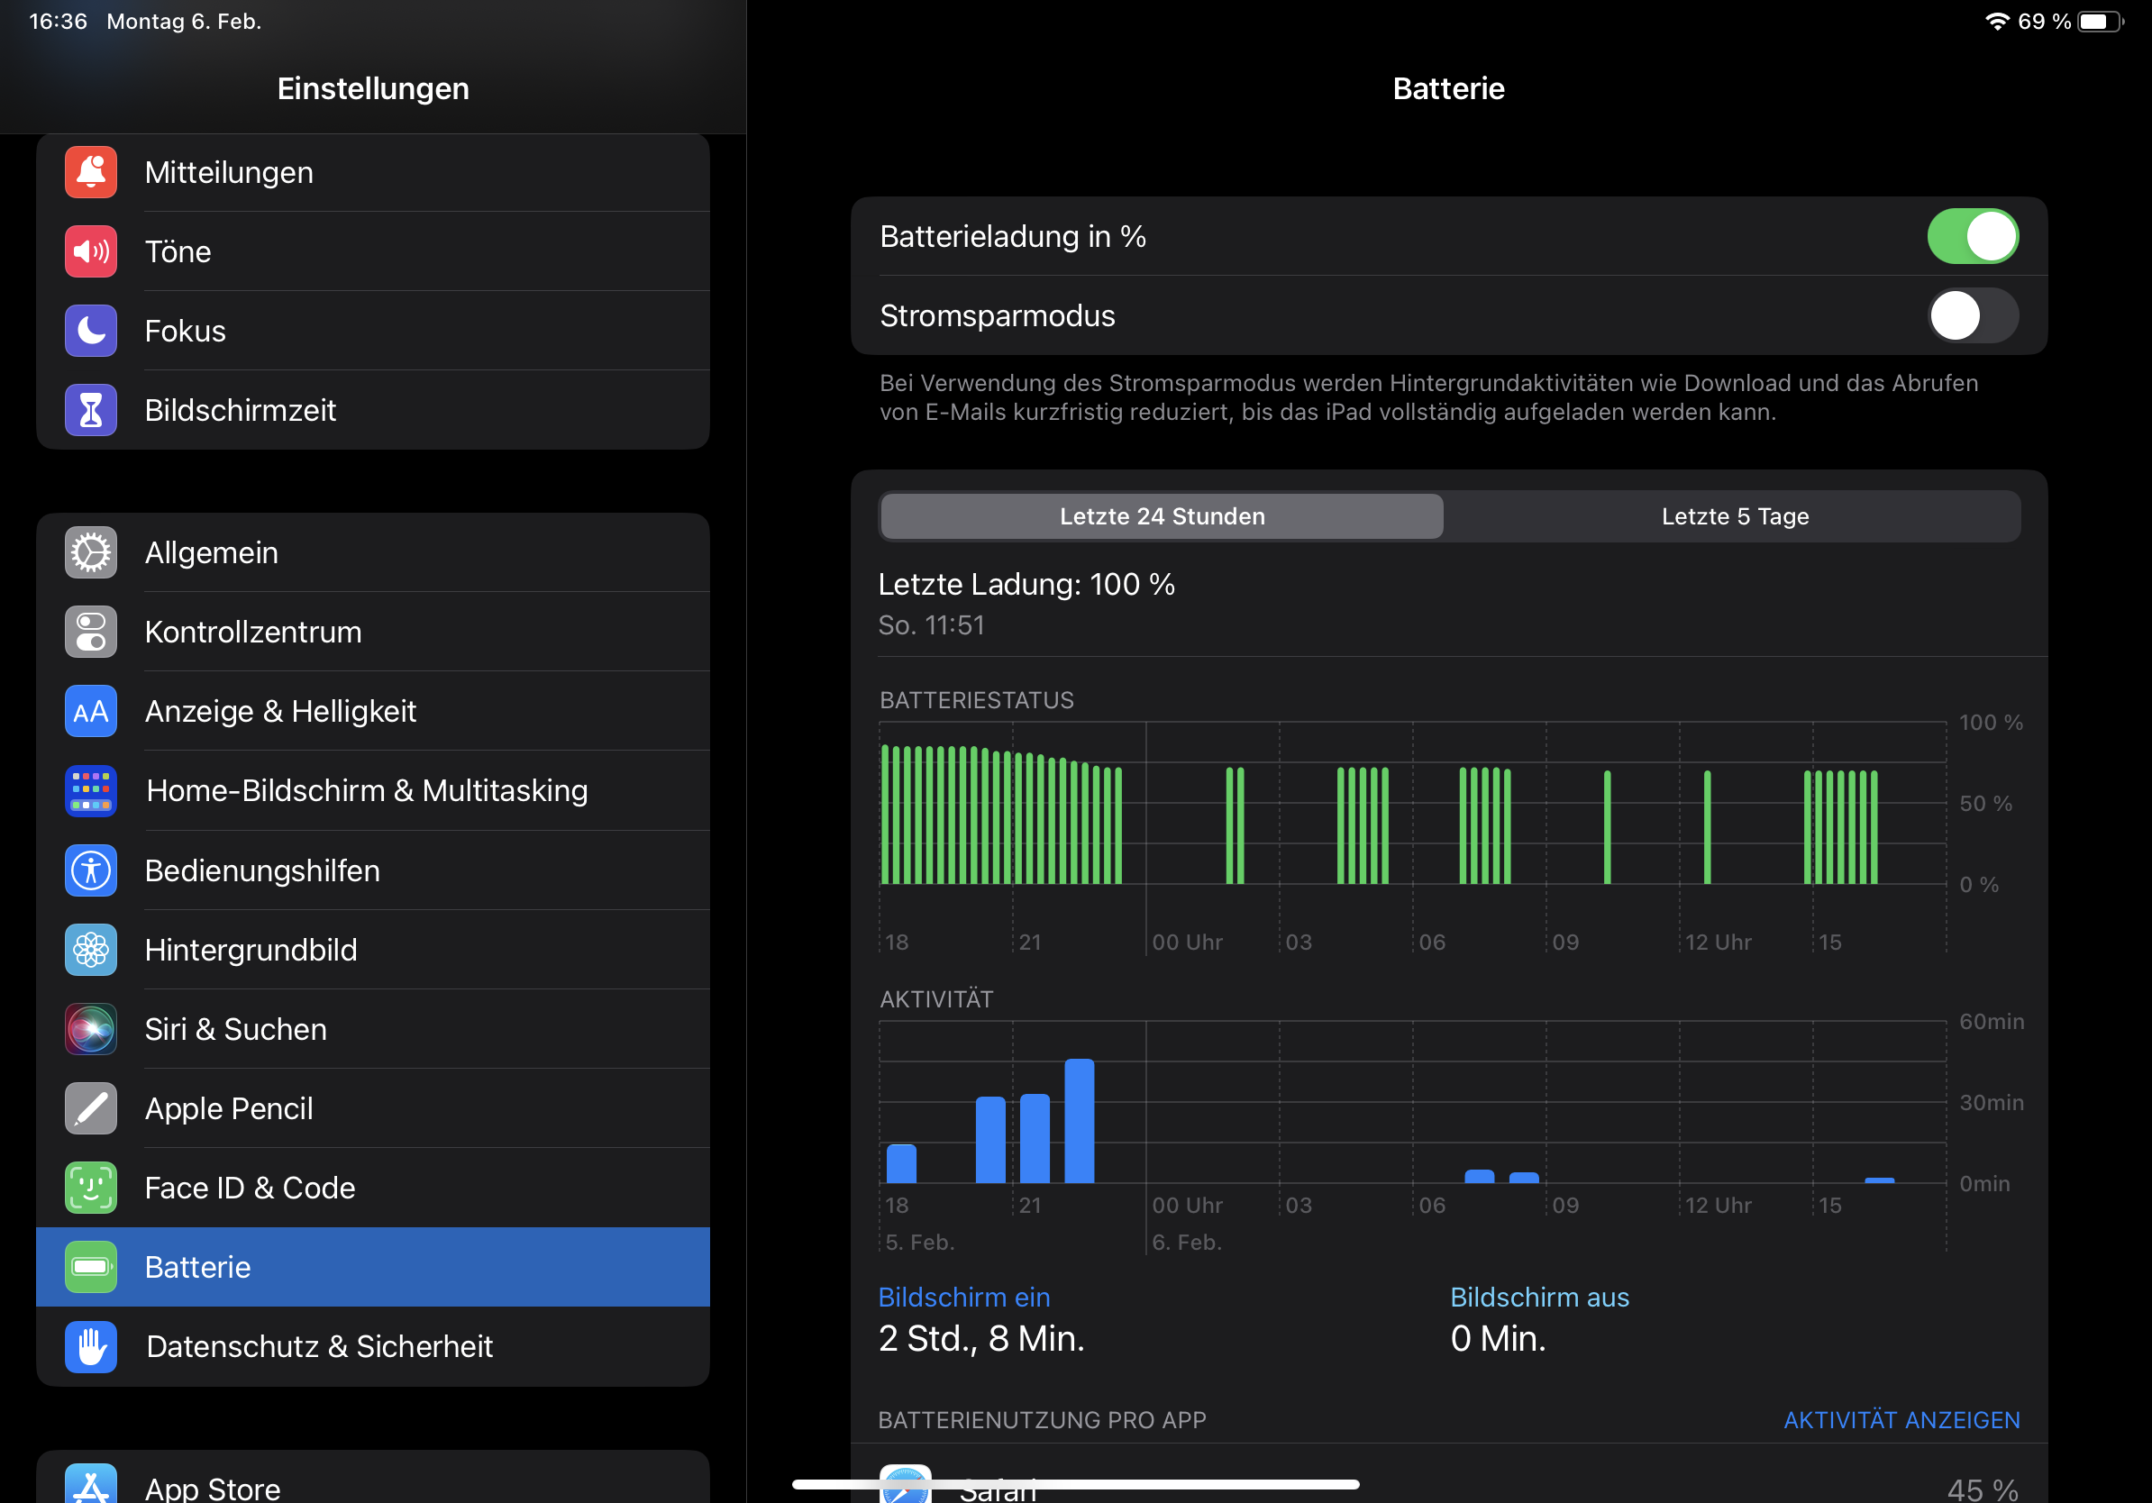Switch to Letzte 5 Tage tab

(1734, 516)
